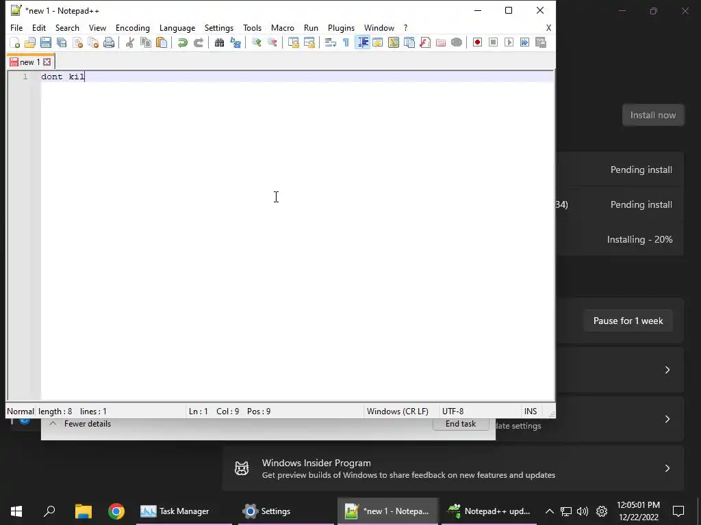Collapse Task Manager with Fewer details
The image size is (701, 525).
coord(81,424)
